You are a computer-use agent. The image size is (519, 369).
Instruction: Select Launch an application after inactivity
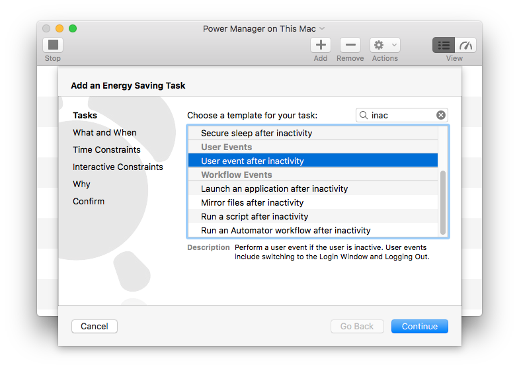[313, 188]
